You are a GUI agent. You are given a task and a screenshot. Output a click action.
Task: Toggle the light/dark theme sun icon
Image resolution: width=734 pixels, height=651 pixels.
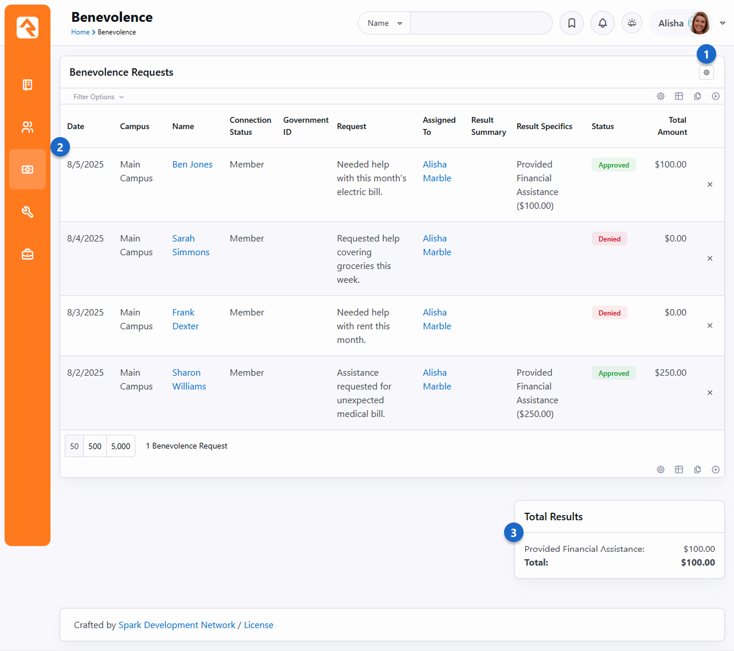pos(632,23)
